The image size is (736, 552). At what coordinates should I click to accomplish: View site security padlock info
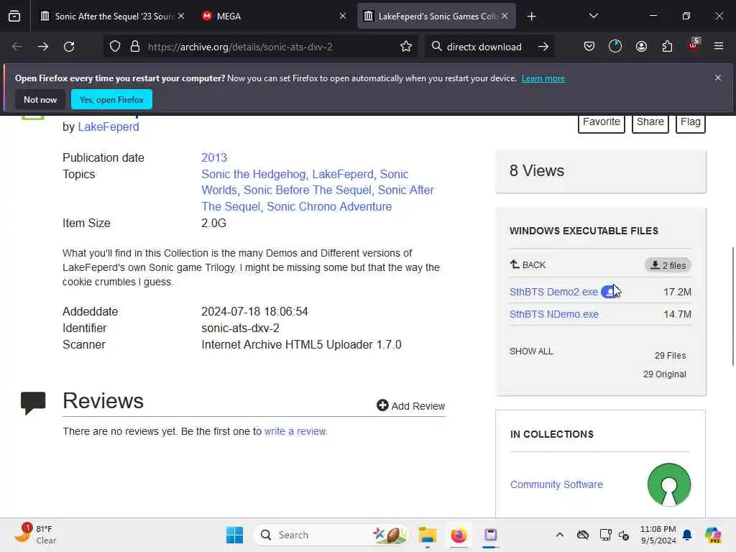[x=135, y=47]
